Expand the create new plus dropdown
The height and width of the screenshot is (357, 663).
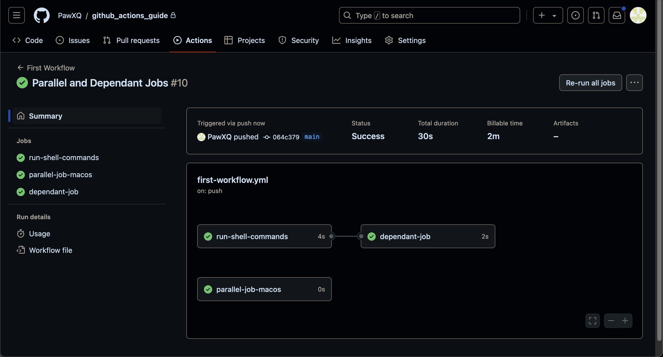tap(548, 15)
